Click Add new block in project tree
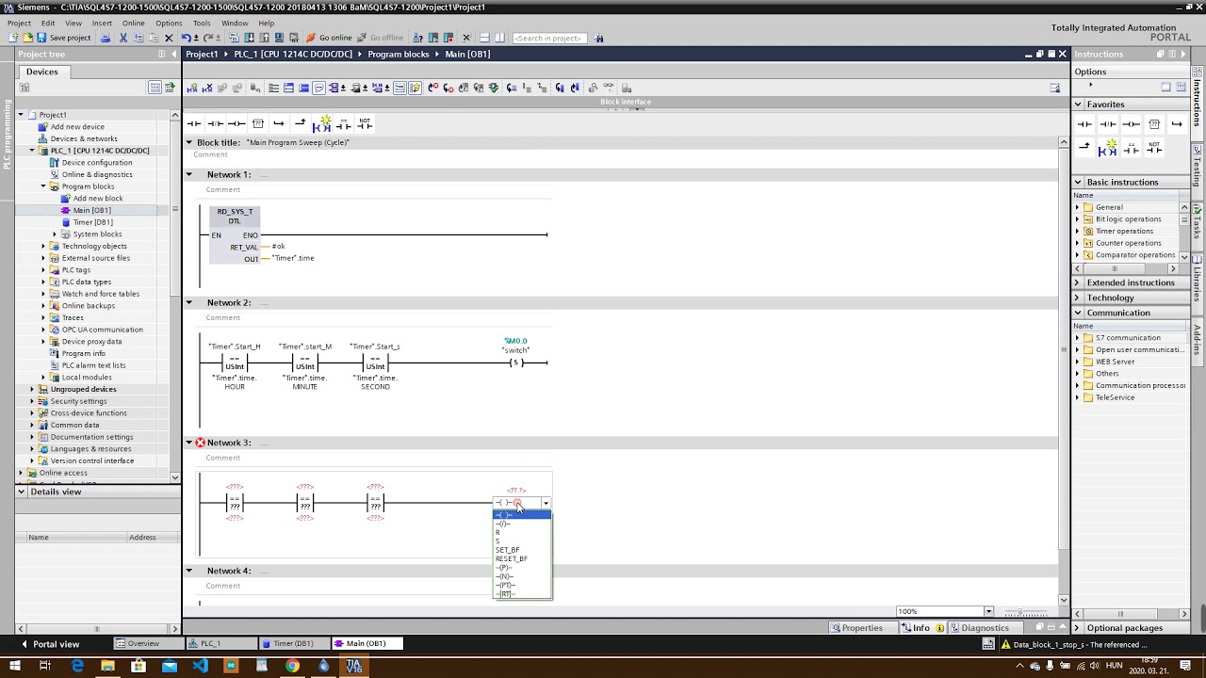The image size is (1206, 678). tap(97, 198)
